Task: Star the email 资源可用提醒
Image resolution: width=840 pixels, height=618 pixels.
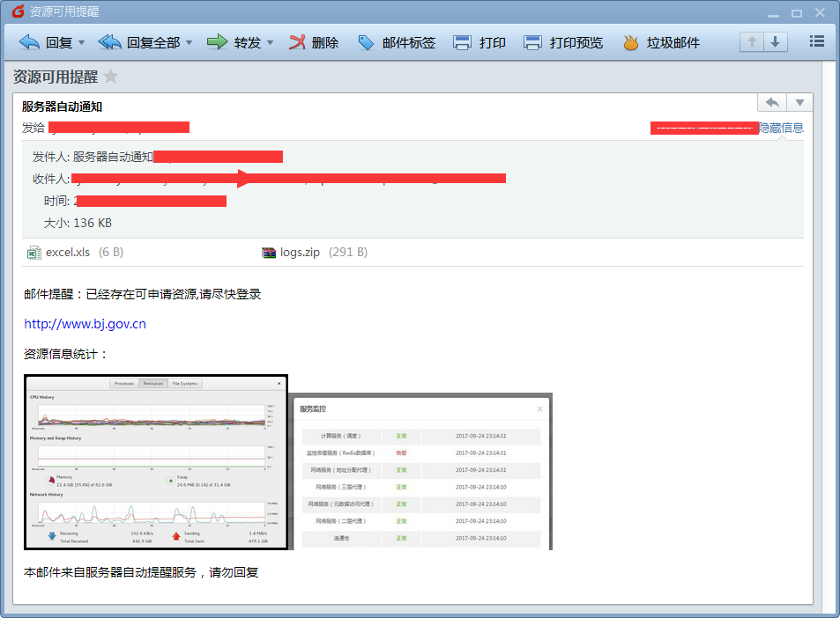Action: (x=110, y=77)
